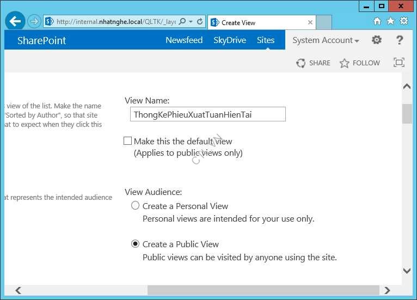Open the browser home icon
Viewport: 417px width, 300px height.
point(377,21)
